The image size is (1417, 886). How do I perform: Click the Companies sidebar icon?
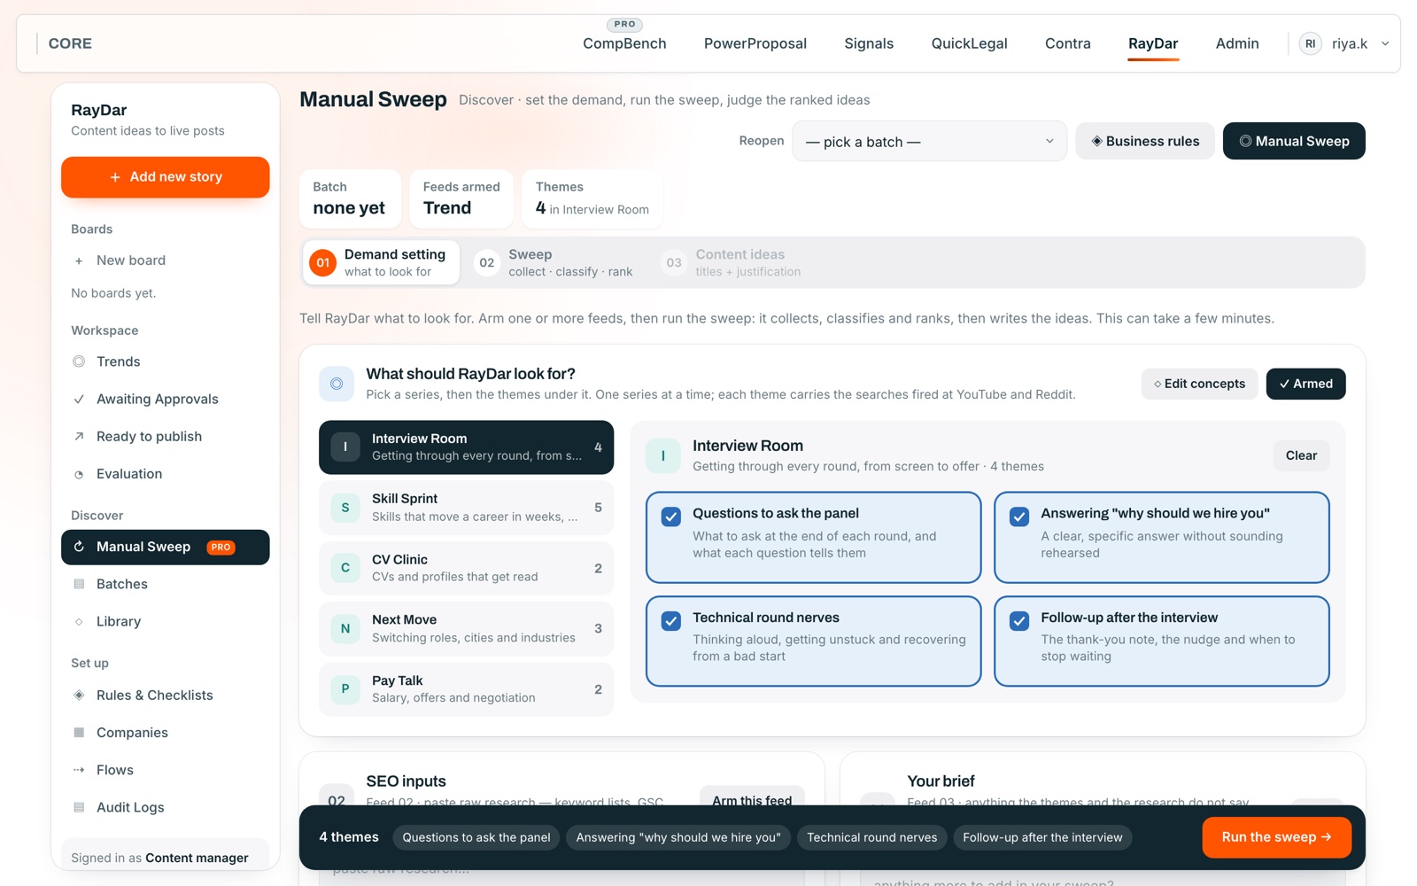coord(79,733)
